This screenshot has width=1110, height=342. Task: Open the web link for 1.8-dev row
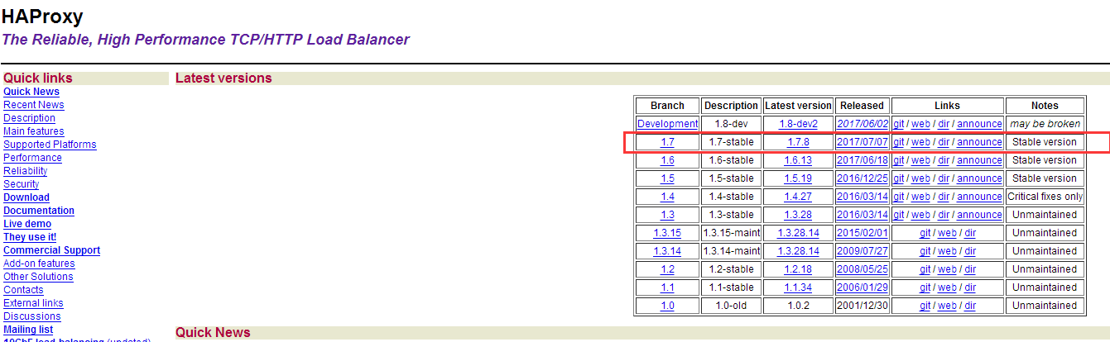(x=920, y=124)
